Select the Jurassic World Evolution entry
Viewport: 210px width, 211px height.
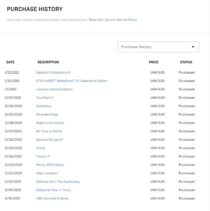pyautogui.click(x=54, y=89)
